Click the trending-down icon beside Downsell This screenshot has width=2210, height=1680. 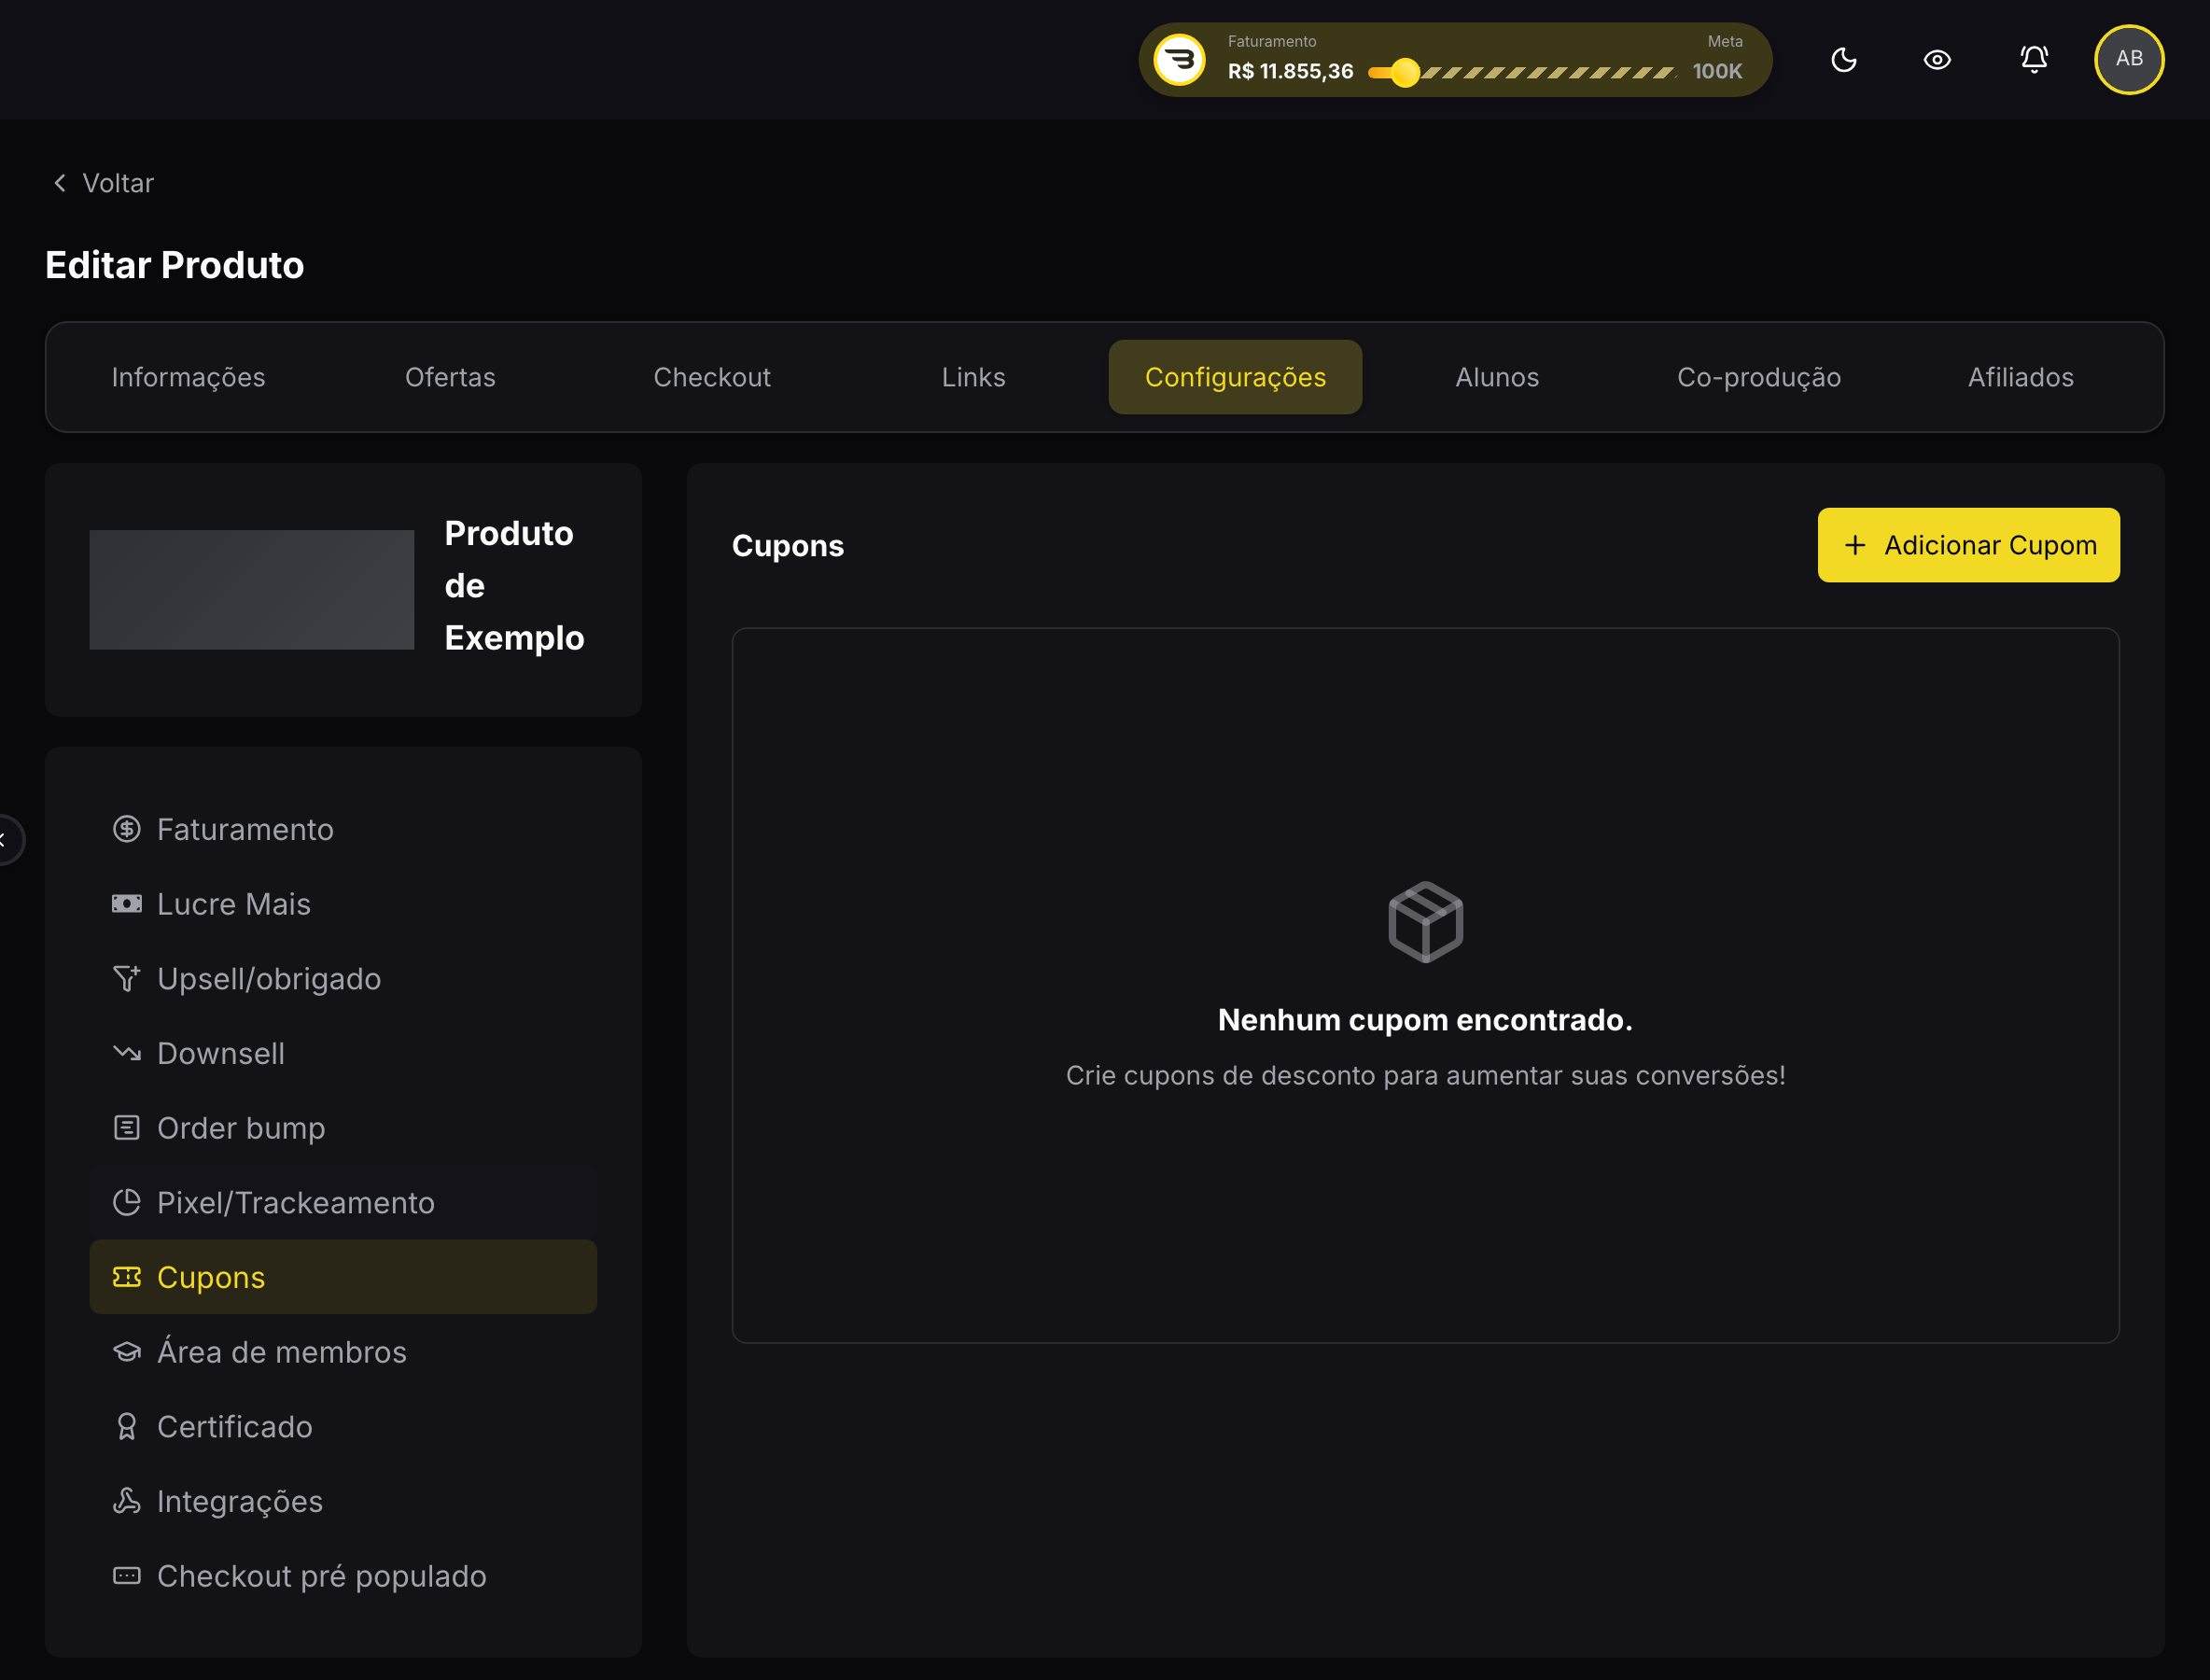[127, 1053]
